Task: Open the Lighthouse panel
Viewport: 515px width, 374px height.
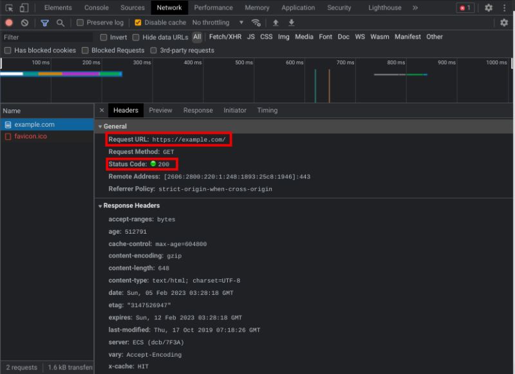Action: tap(384, 8)
